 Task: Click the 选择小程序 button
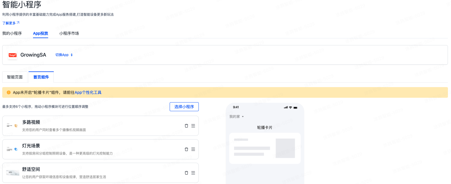(x=184, y=107)
